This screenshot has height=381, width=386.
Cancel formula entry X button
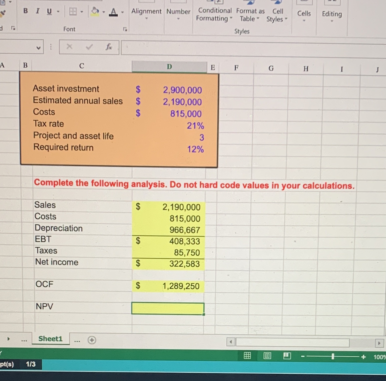click(69, 47)
